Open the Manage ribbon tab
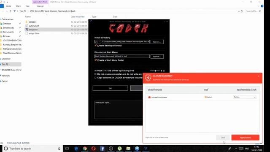 (x=40, y=6)
